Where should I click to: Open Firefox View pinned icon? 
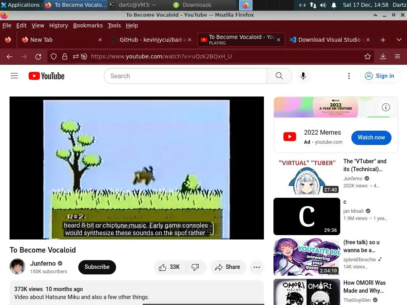[x=8, y=40]
